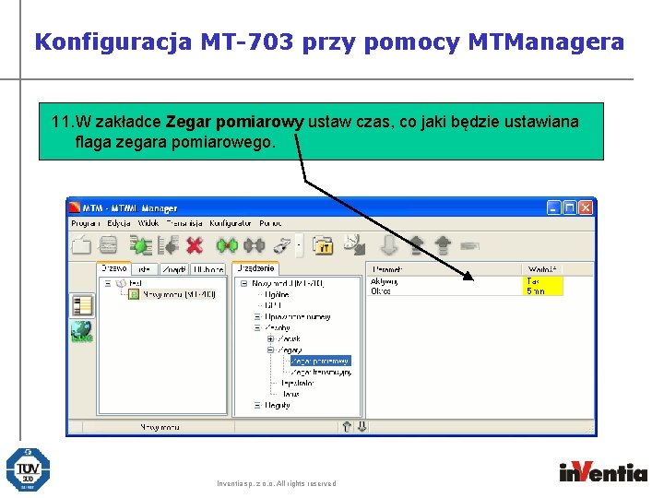The width and height of the screenshot is (664, 498).
Task: Open the yellow folder with tools icon
Action: pos(323,245)
